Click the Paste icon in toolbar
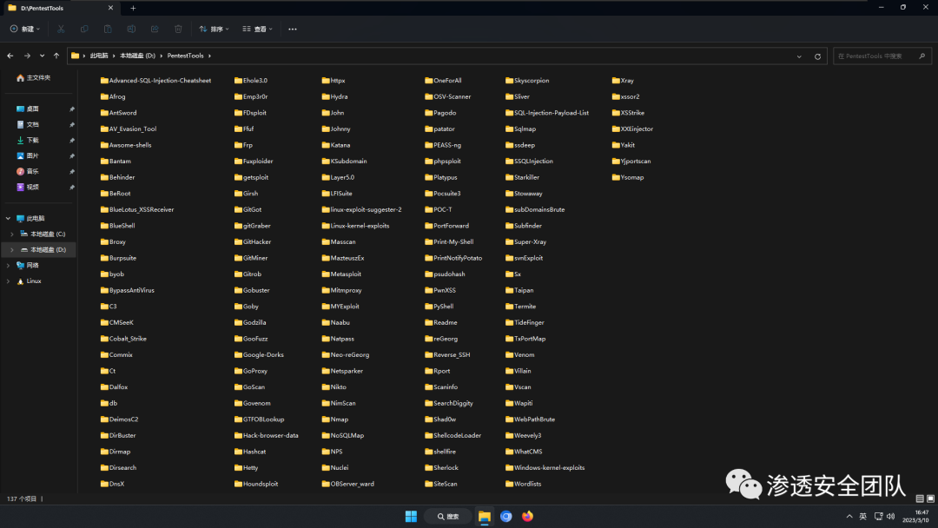Image resolution: width=938 pixels, height=528 pixels. (108, 29)
